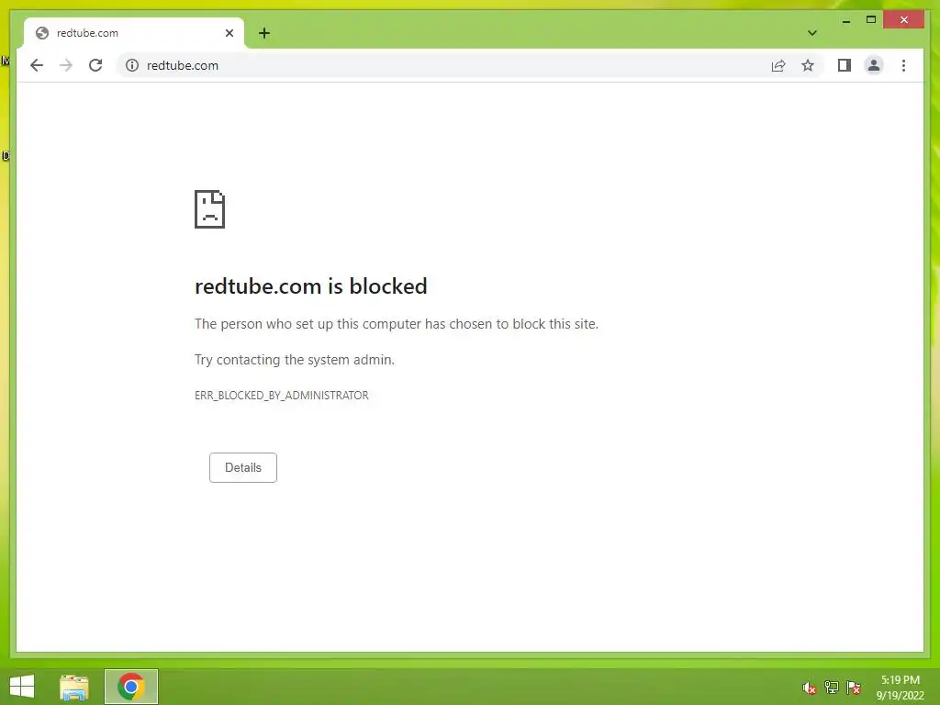The height and width of the screenshot is (705, 940).
Task: Open the network tray icon
Action: (832, 688)
